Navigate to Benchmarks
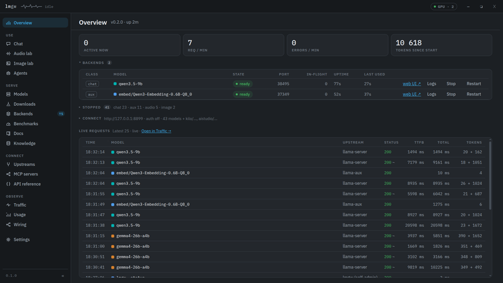 point(35,124)
